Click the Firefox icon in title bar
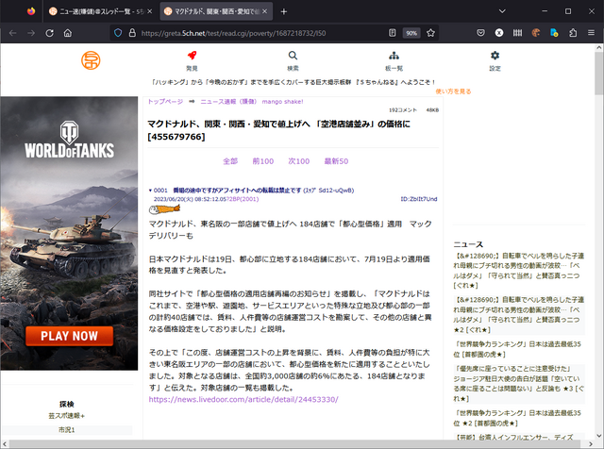 (x=31, y=11)
